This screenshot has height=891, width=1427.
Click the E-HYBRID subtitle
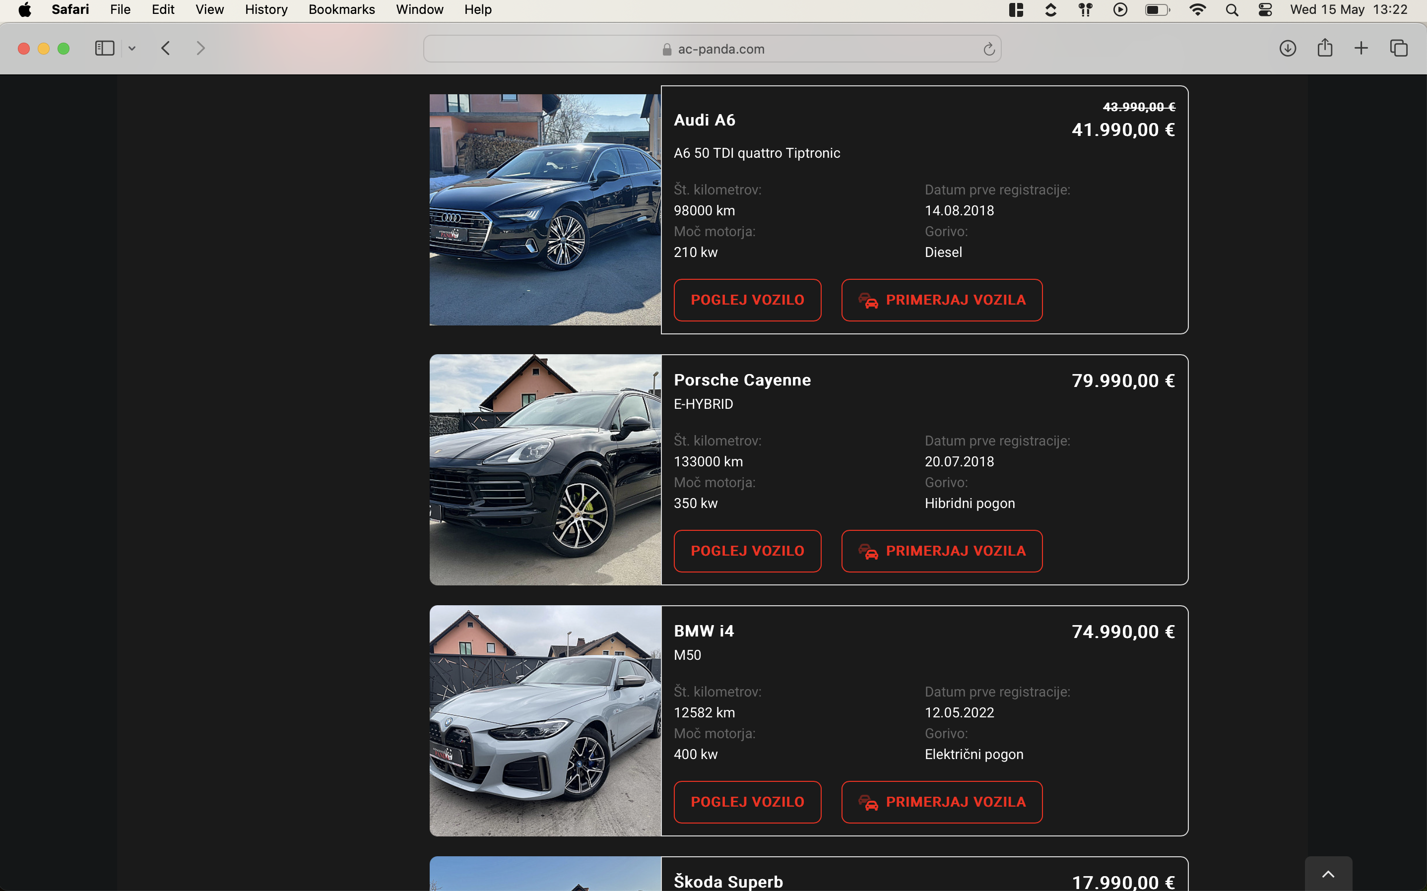(x=704, y=404)
